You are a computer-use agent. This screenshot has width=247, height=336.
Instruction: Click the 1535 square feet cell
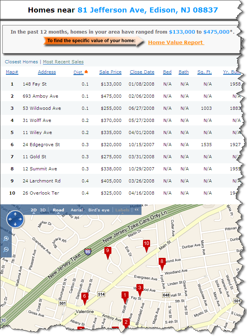coord(206,145)
